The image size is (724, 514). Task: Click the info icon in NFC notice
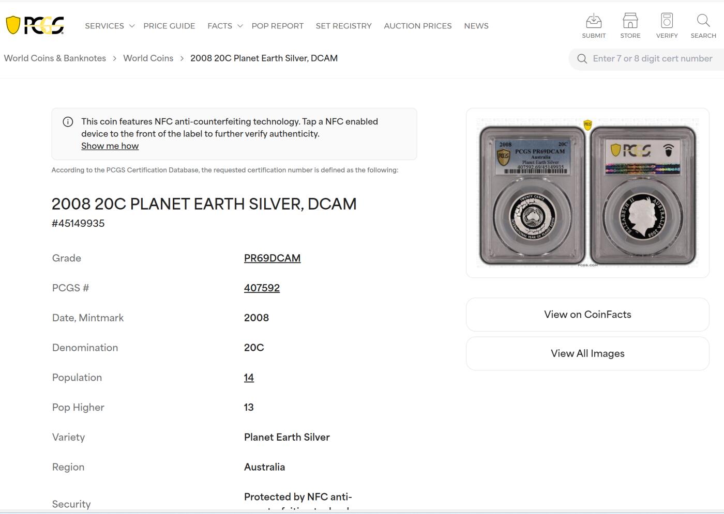tap(68, 122)
